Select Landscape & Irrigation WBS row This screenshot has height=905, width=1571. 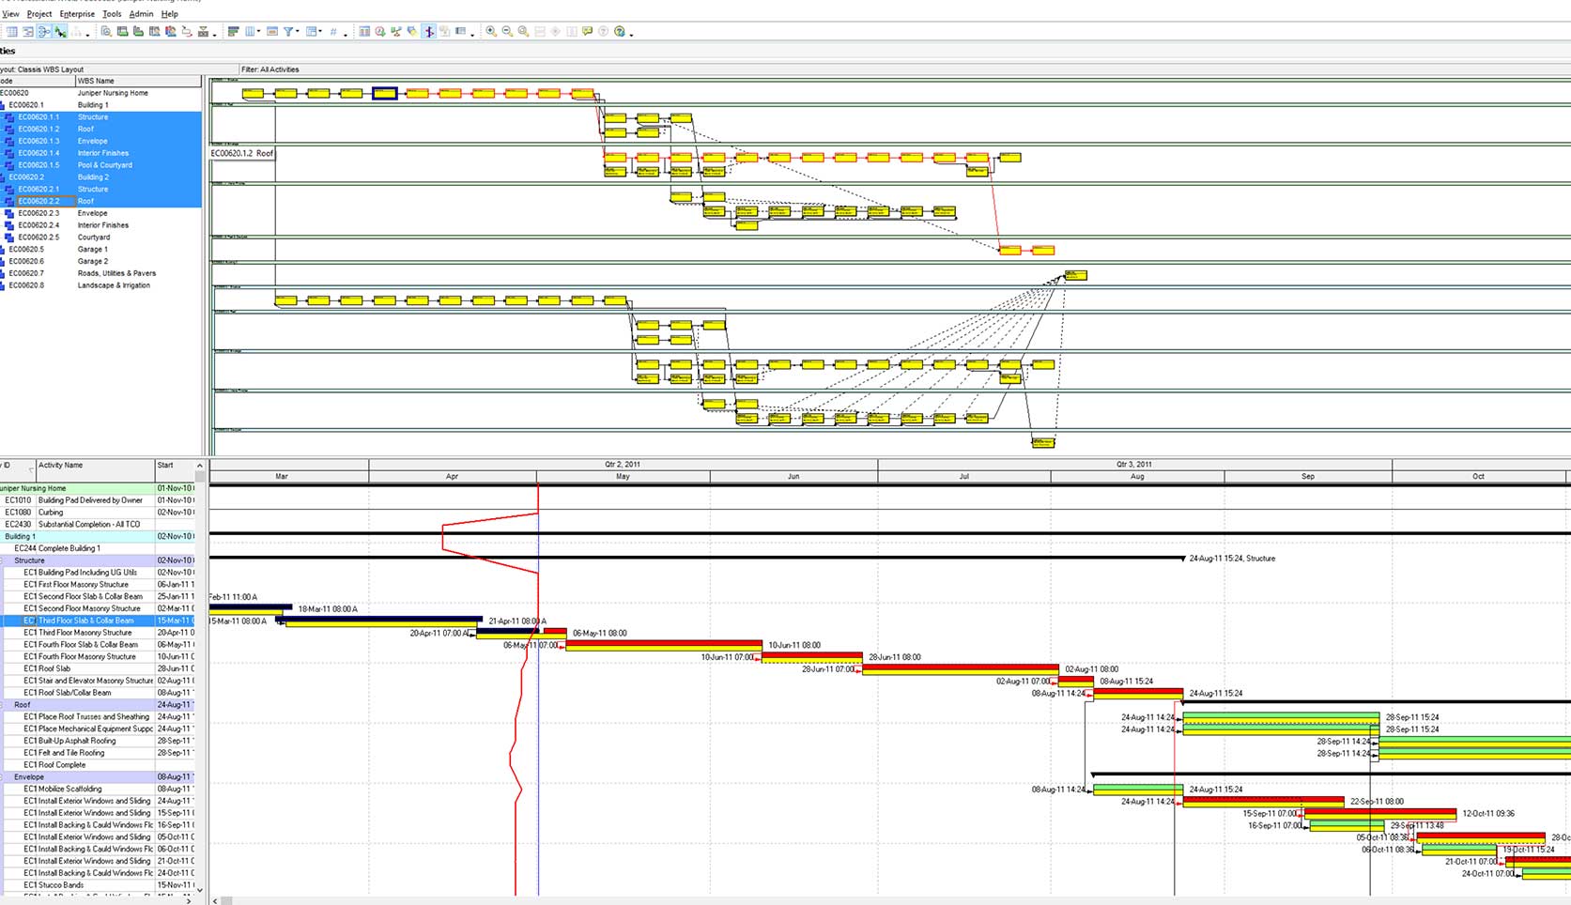coord(100,285)
